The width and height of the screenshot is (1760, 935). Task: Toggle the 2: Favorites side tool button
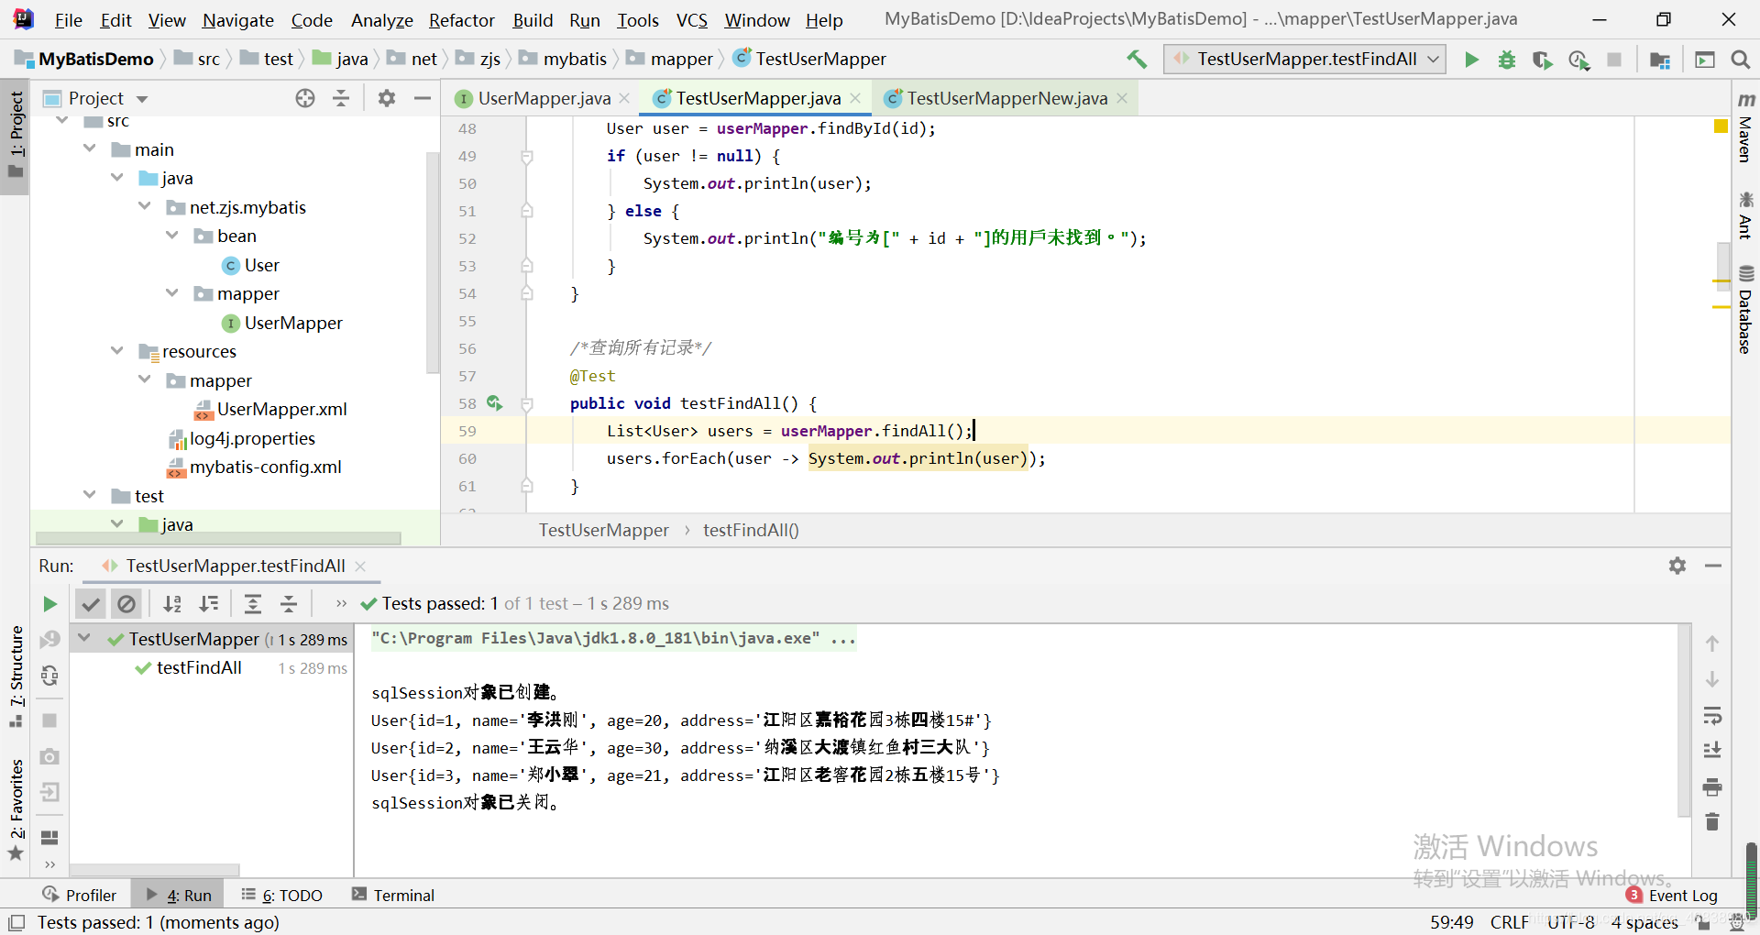coord(16,810)
